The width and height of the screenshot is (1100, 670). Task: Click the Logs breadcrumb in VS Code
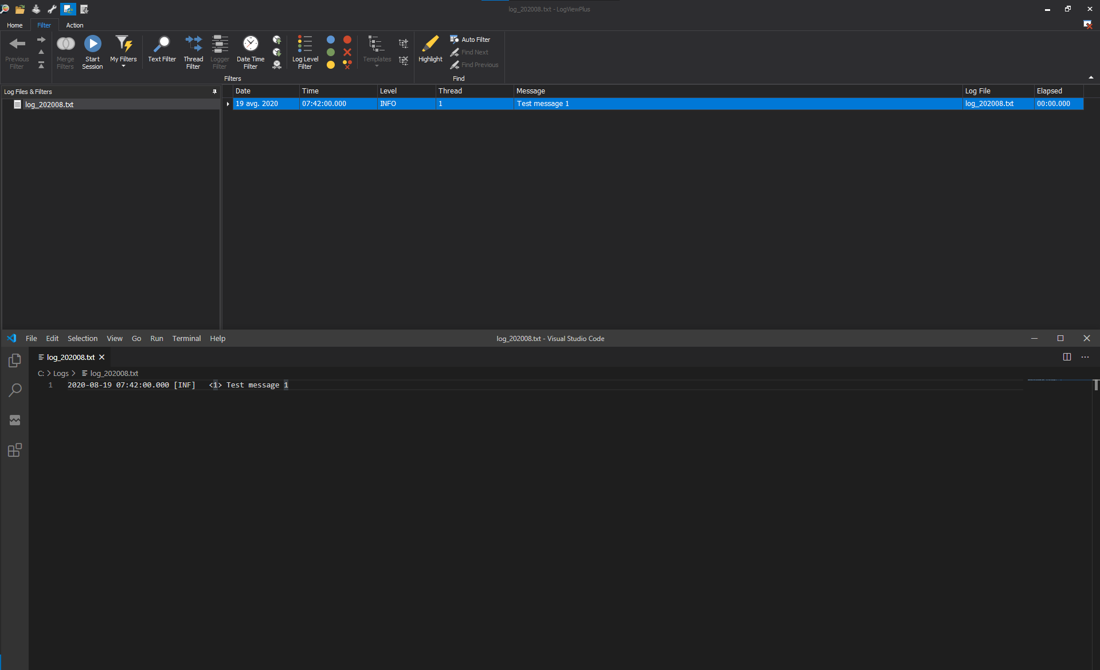[61, 374]
